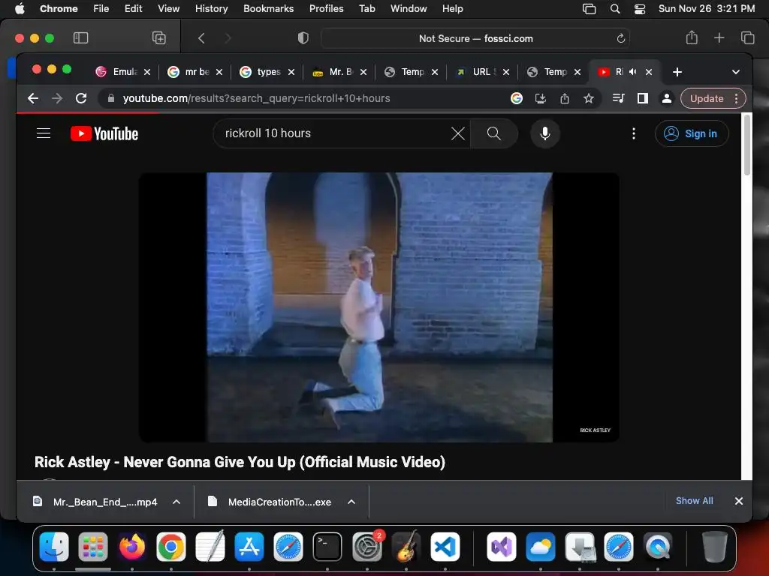
Task: Open Chrome profile avatar menu
Action: [x=667, y=98]
